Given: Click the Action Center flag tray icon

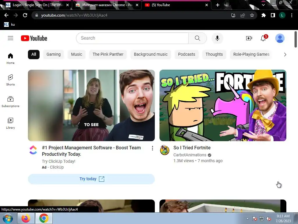Looking at the screenshot, I should pyautogui.click(x=255, y=219).
